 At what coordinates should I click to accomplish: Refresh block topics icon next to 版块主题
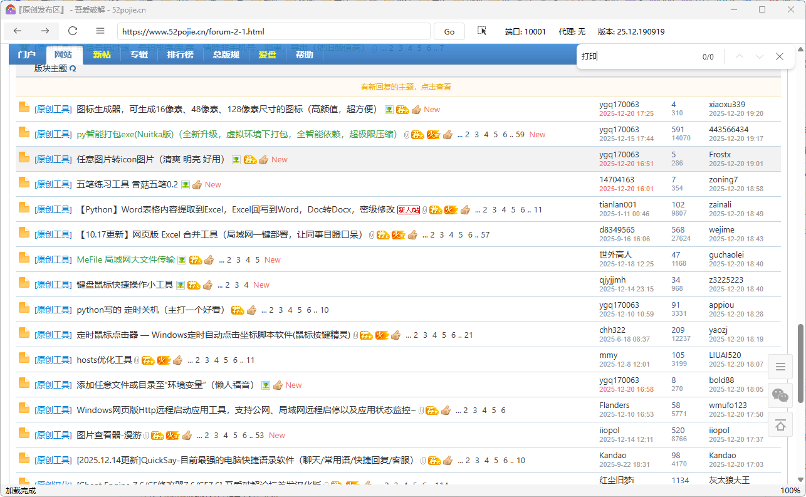73,69
